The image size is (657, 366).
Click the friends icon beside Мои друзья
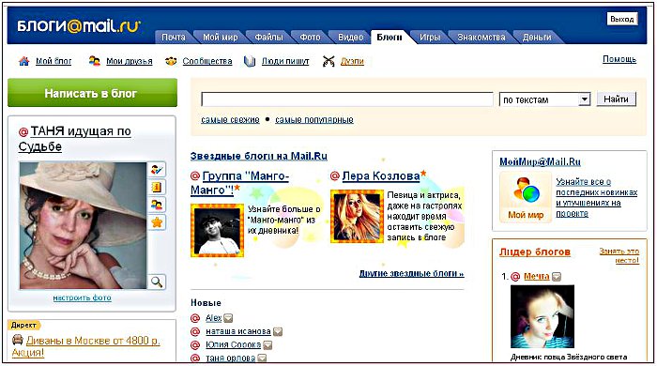pos(94,61)
